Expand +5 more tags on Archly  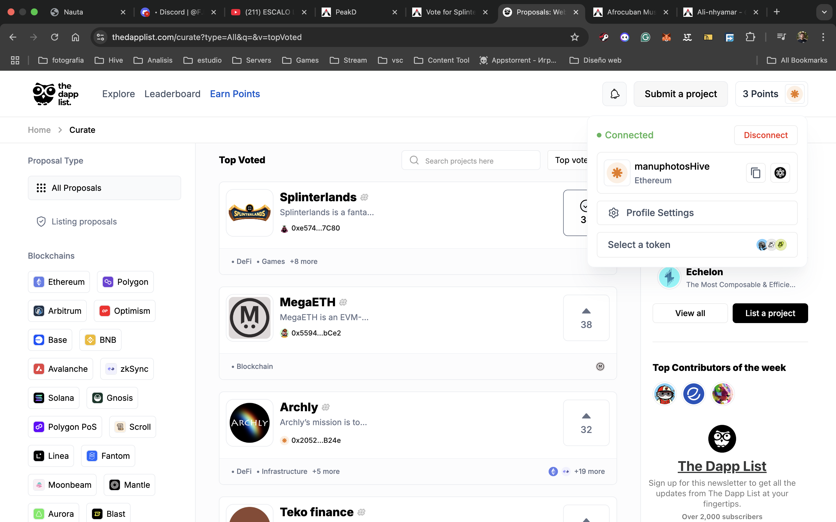[326, 471]
